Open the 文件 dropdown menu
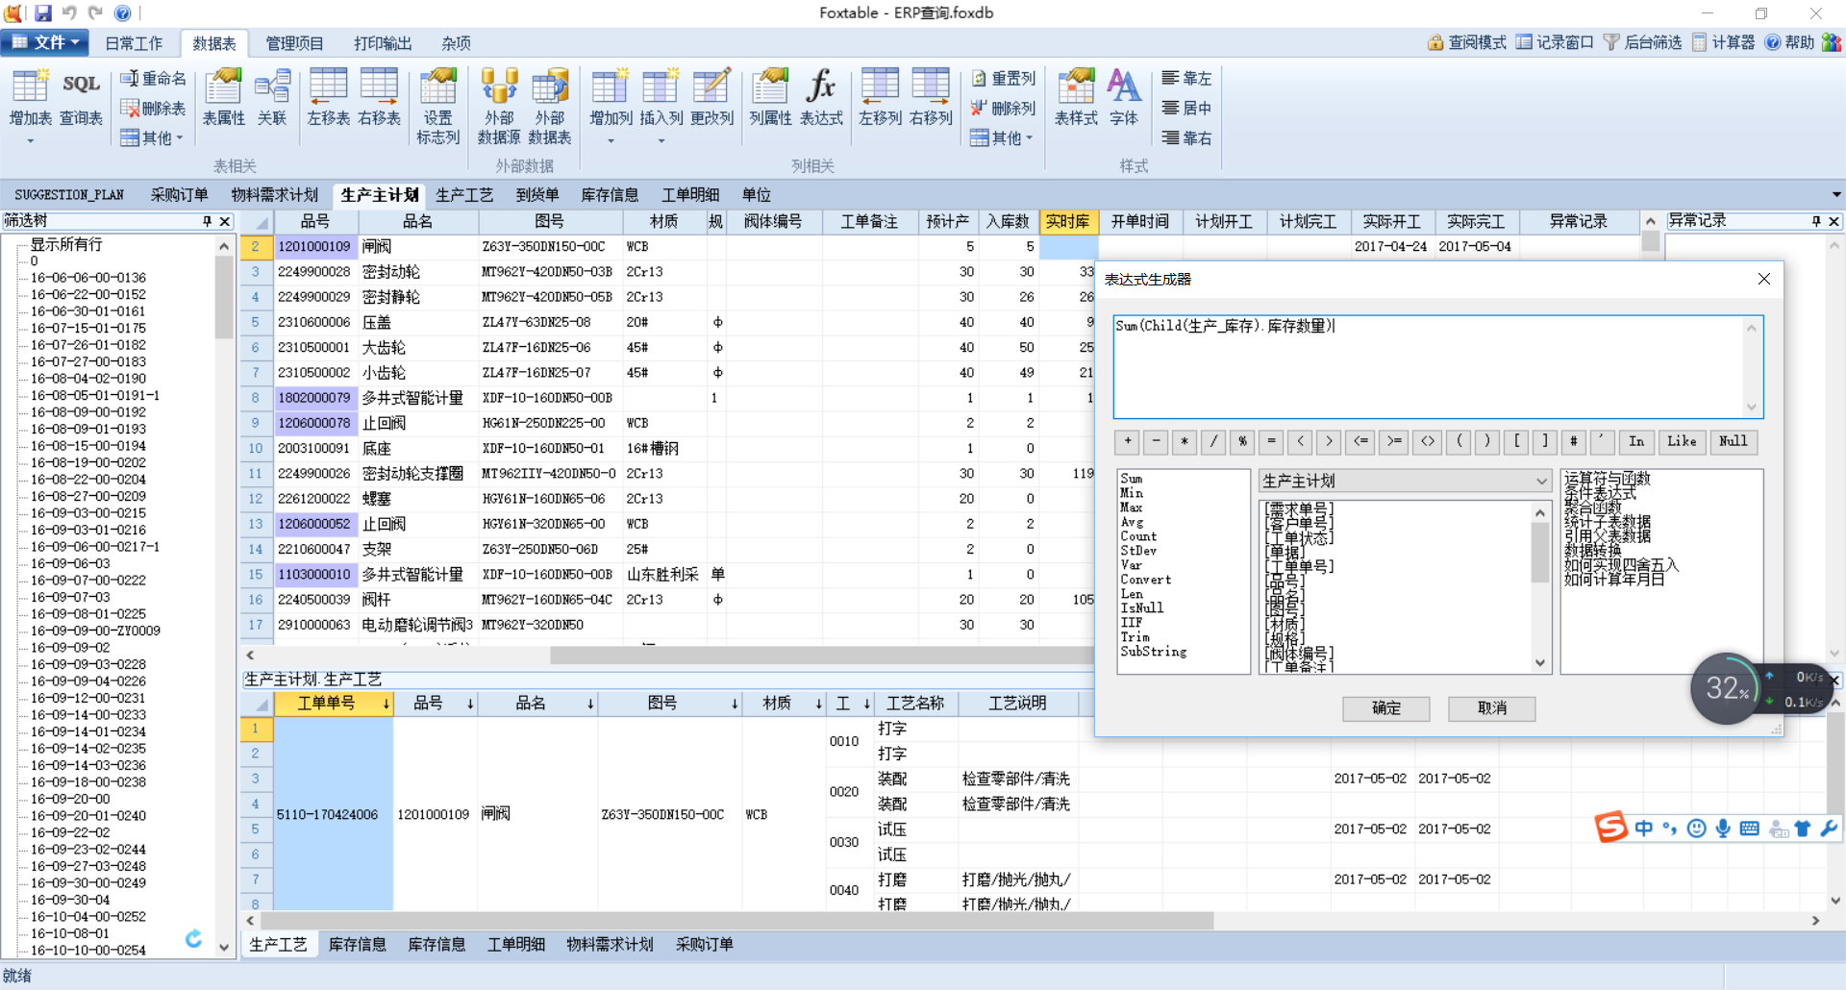1846x990 pixels. click(44, 42)
